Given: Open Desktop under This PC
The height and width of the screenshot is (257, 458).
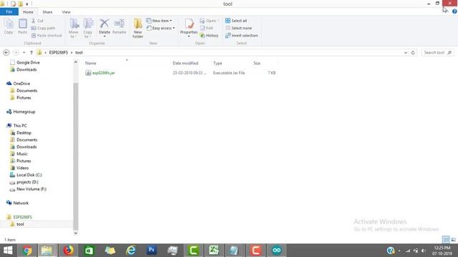Looking at the screenshot, I should coord(21,133).
